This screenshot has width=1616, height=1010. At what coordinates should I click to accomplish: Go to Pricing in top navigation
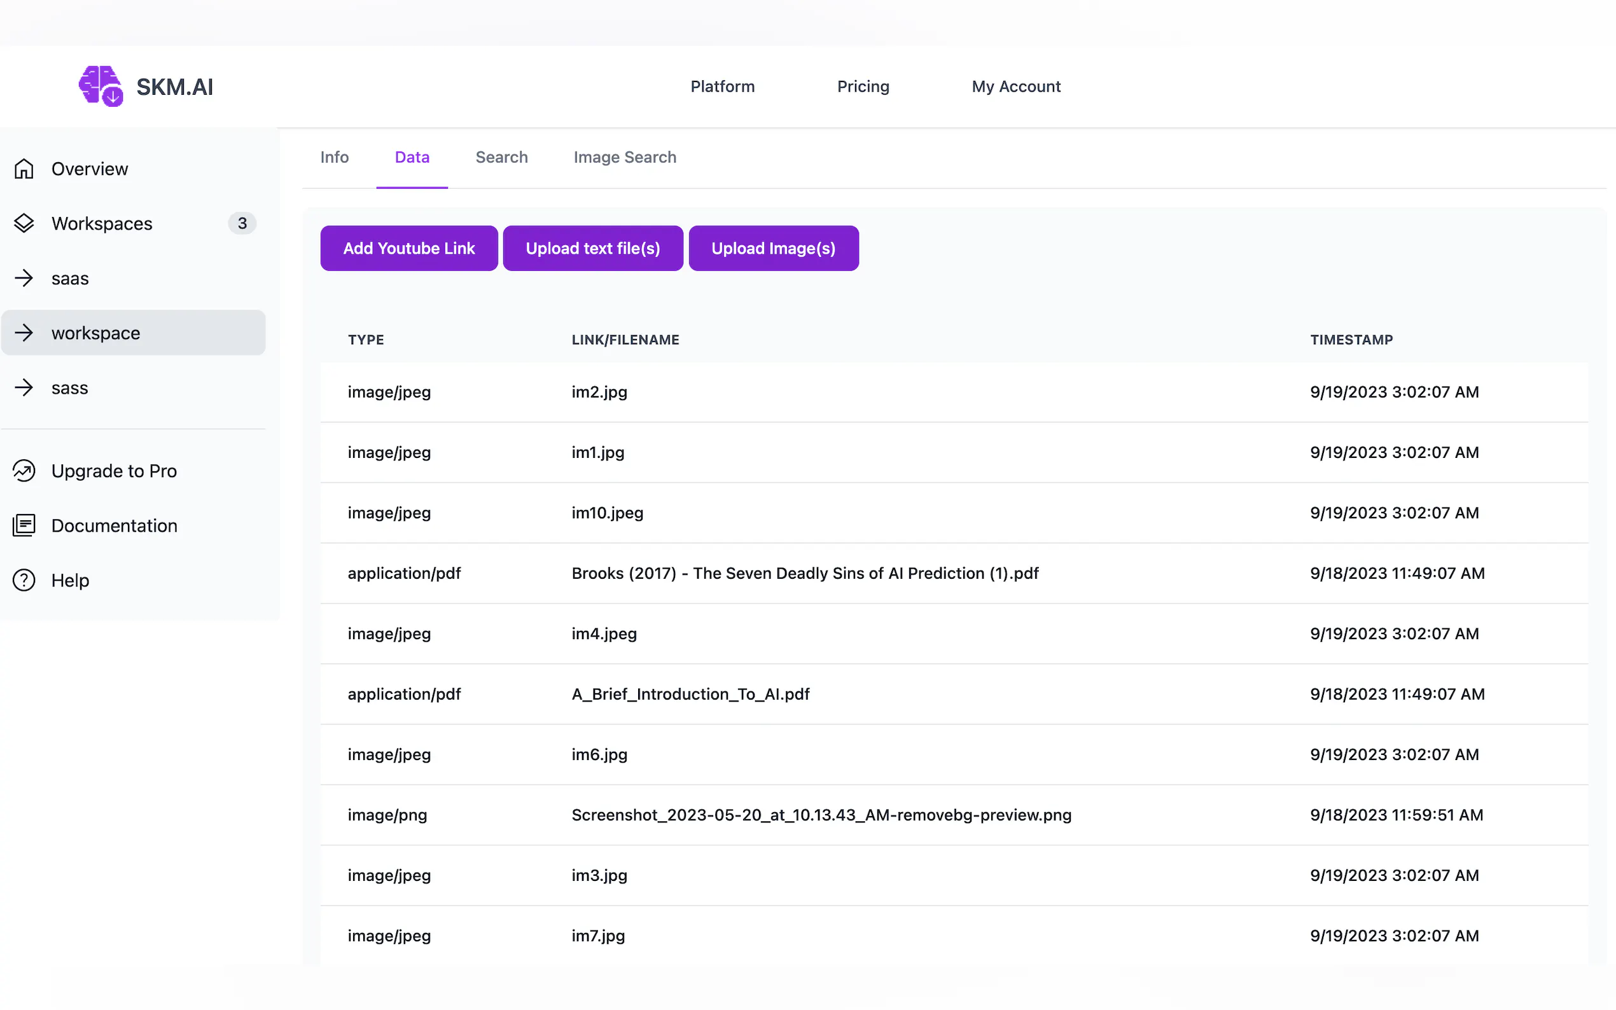coord(863,87)
